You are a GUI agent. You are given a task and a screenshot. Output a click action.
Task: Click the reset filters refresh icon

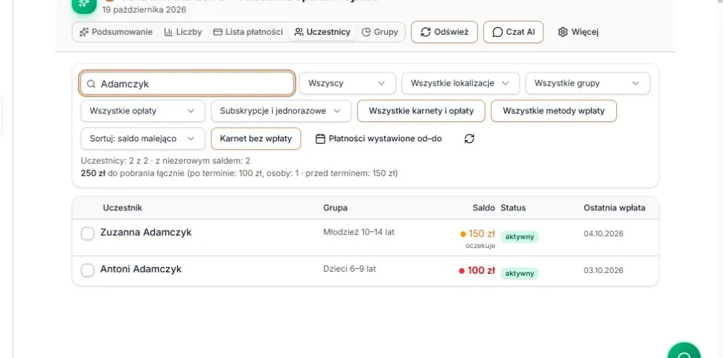pos(469,139)
